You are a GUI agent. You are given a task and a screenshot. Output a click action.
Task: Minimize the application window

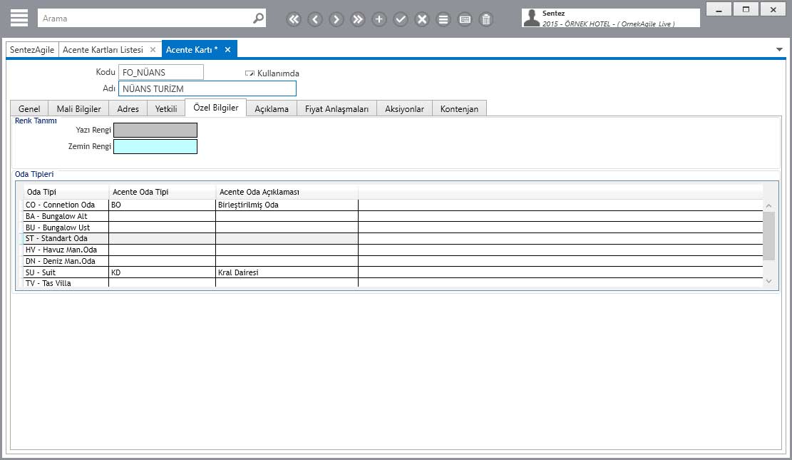coord(719,9)
